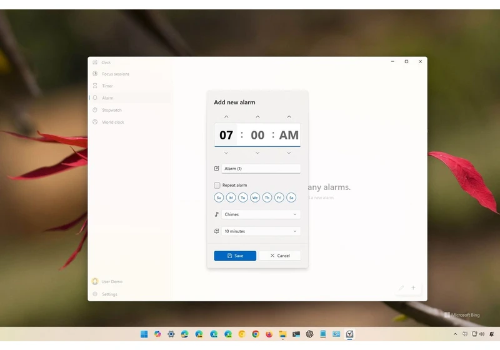Open the notifications bell in system tray
500x350 pixels.
click(x=492, y=334)
